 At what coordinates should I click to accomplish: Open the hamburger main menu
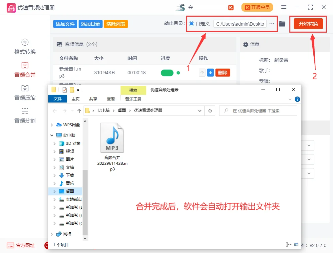click(x=284, y=7)
